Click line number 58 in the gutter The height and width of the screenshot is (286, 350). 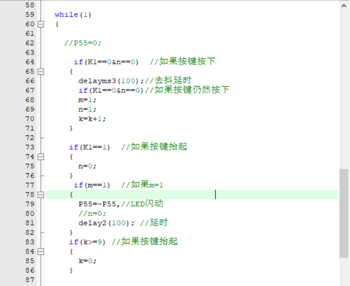pos(30,5)
